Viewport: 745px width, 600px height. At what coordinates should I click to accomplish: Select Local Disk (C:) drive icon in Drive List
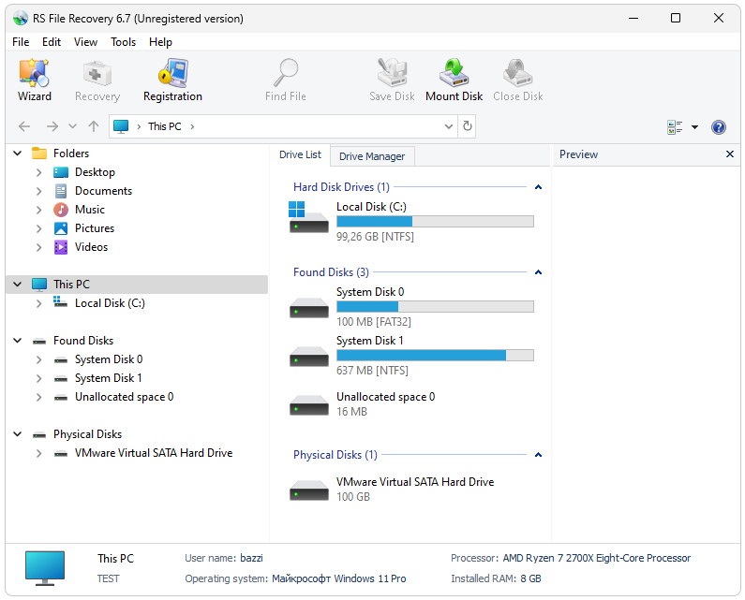tap(309, 221)
